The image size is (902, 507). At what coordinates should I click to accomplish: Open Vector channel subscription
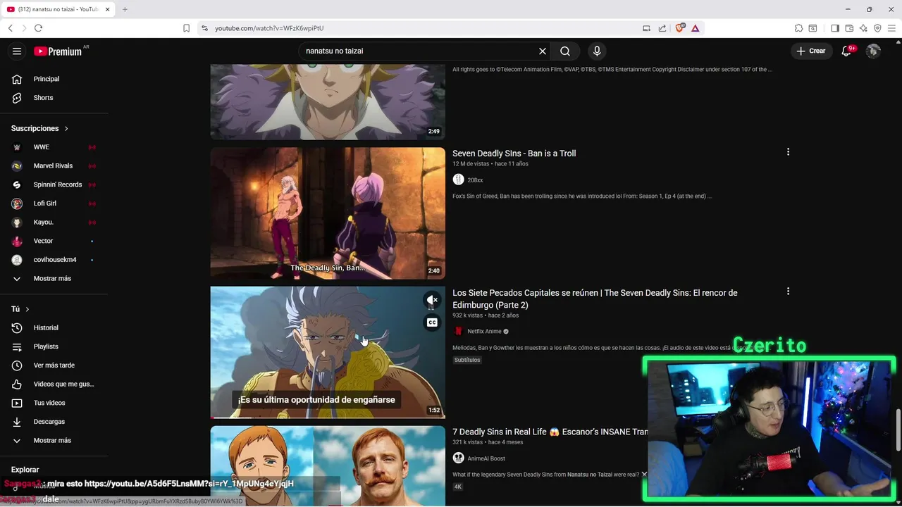point(54,241)
